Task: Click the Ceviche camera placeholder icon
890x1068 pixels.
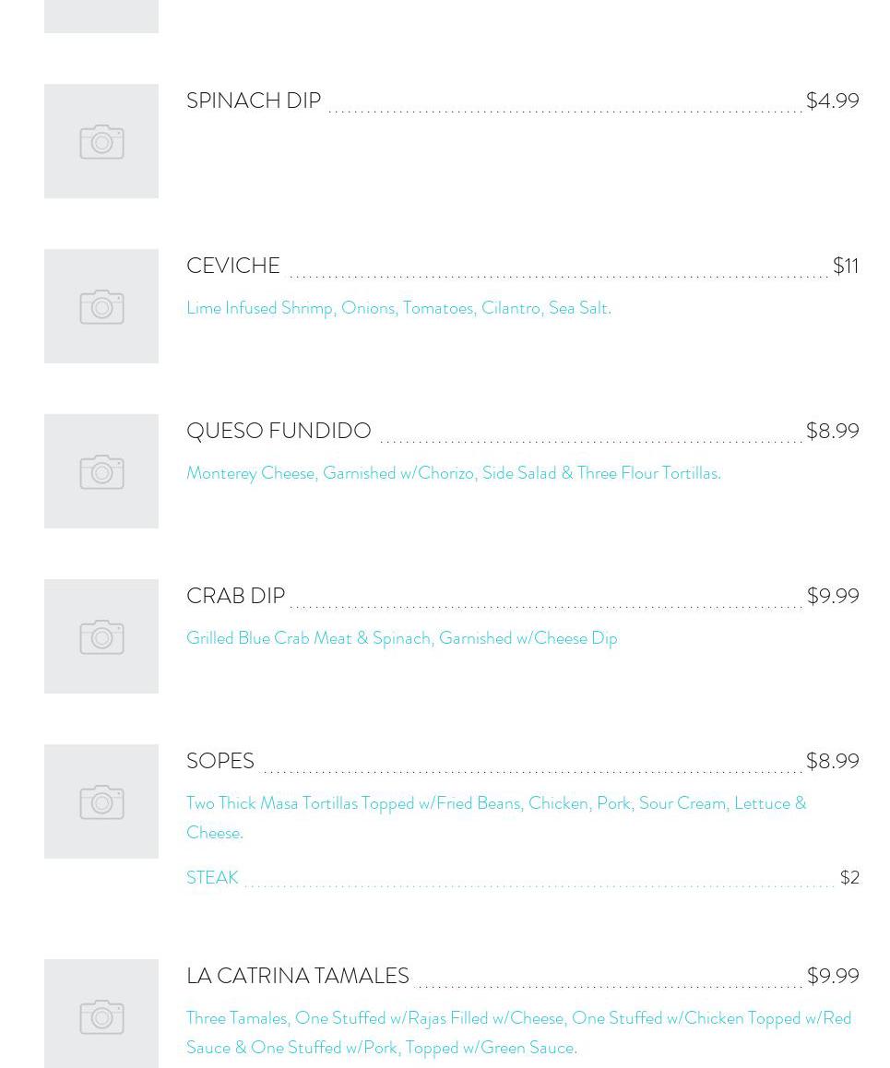Action: pos(101,306)
